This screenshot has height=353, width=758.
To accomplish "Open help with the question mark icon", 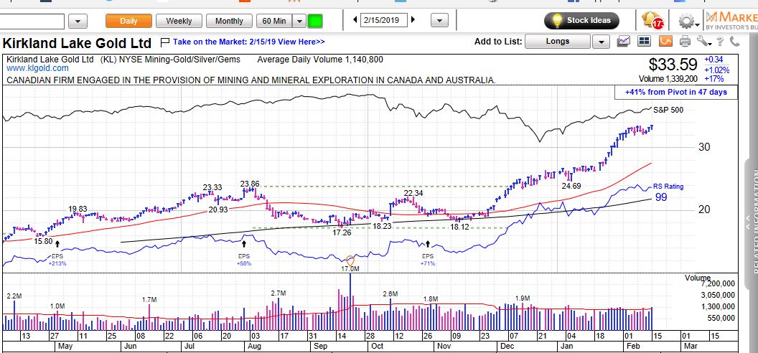I will (720, 42).
